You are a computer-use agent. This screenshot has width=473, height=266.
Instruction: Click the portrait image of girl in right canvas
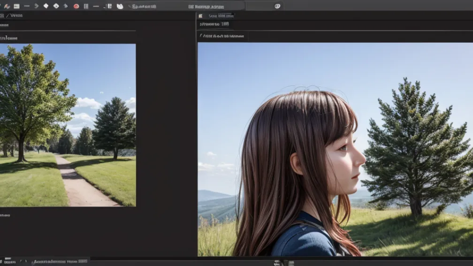[335, 149]
